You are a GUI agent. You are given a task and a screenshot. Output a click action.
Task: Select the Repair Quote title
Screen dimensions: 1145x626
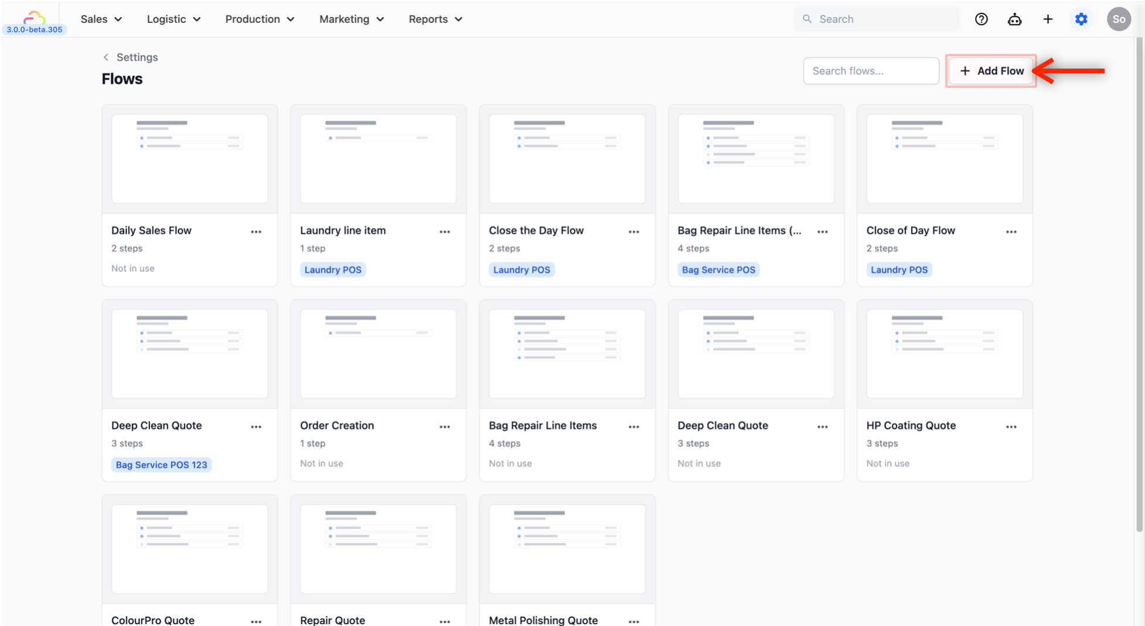click(x=333, y=620)
